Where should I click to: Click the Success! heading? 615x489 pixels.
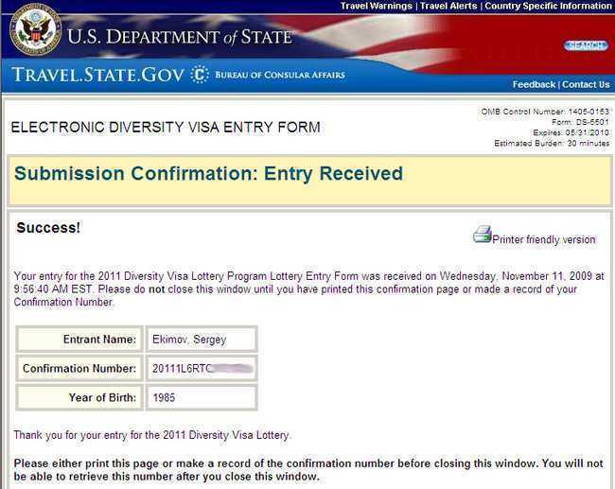click(48, 227)
